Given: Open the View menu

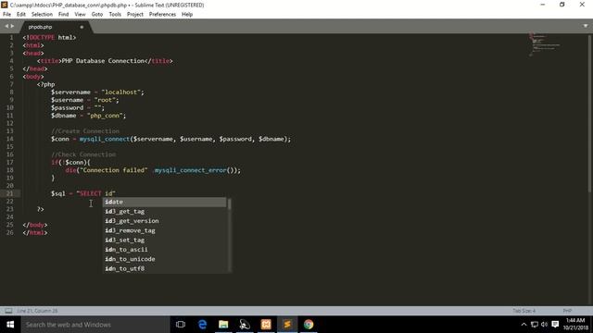Looking at the screenshot, I should point(80,15).
